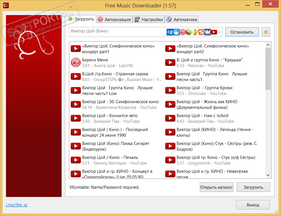Open the j.mp/the_sz link
Screen dimensions: 281x216
16,205
